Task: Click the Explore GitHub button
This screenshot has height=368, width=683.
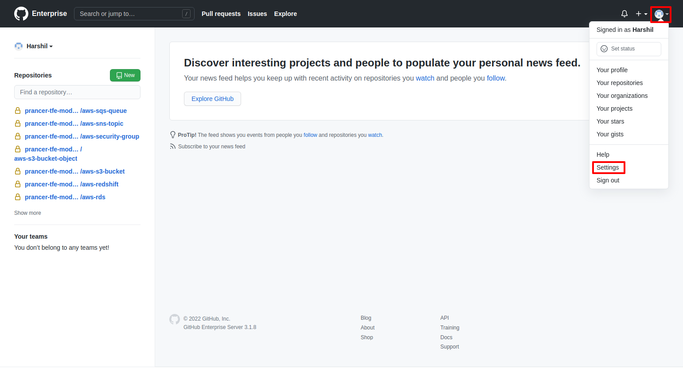Action: [x=212, y=99]
